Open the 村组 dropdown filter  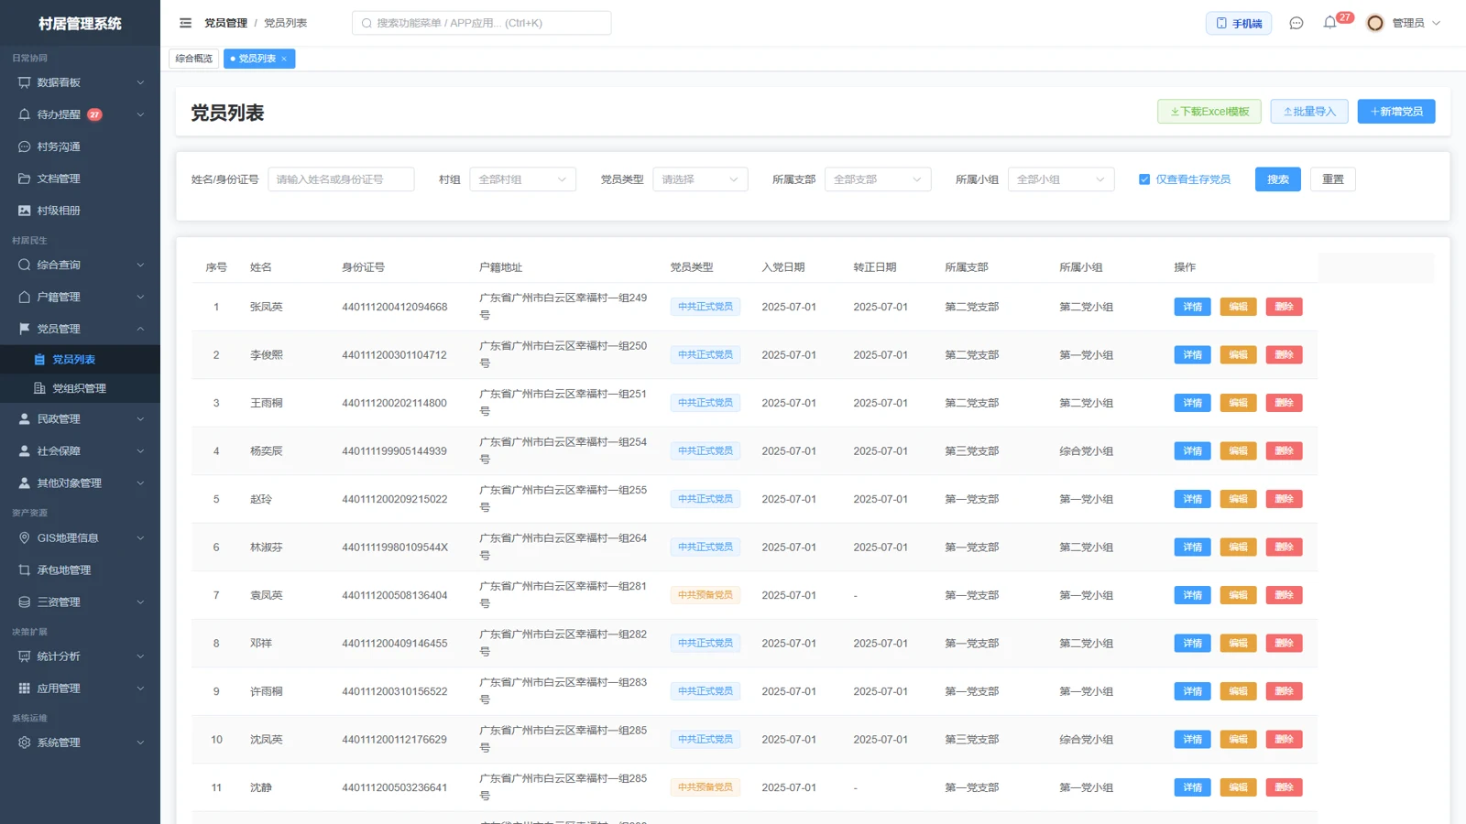pos(522,179)
